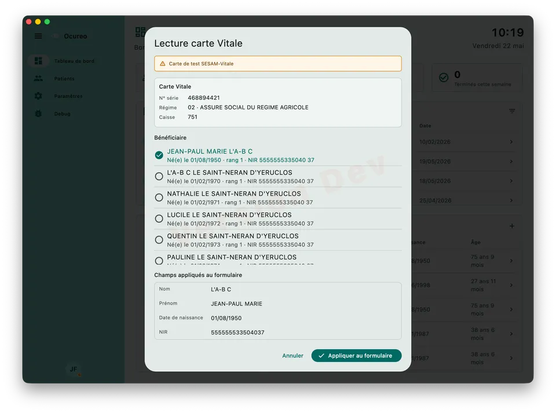Click the warning triangle icon in the SESAM-Vitale banner
This screenshot has height=413, width=556.
click(162, 64)
